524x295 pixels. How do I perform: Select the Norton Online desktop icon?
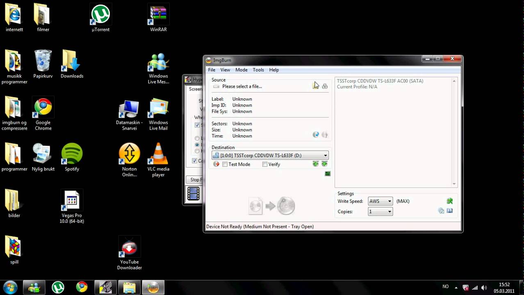tap(129, 160)
